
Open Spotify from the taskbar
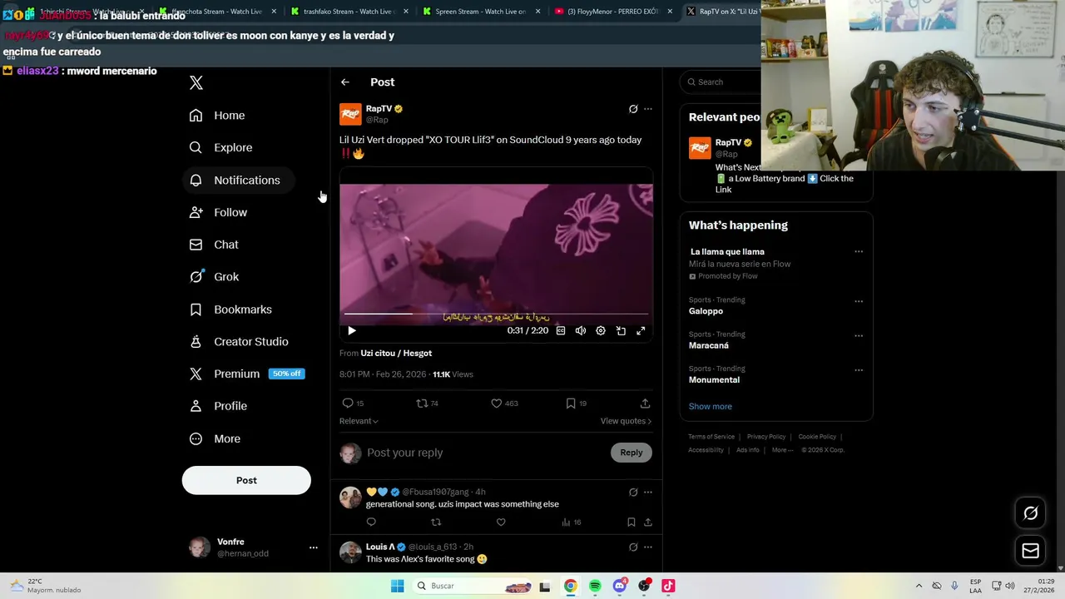(595, 587)
